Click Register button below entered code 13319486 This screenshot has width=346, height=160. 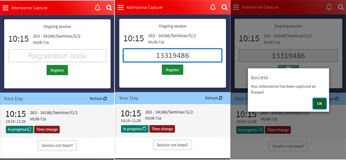(172, 70)
